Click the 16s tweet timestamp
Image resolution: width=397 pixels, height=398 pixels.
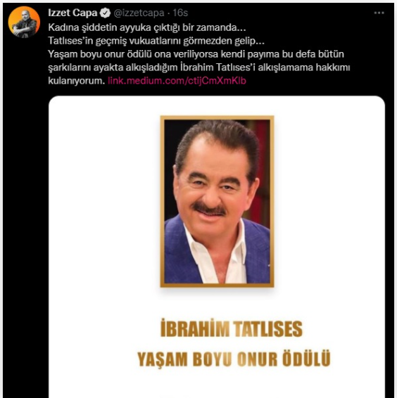pyautogui.click(x=180, y=13)
